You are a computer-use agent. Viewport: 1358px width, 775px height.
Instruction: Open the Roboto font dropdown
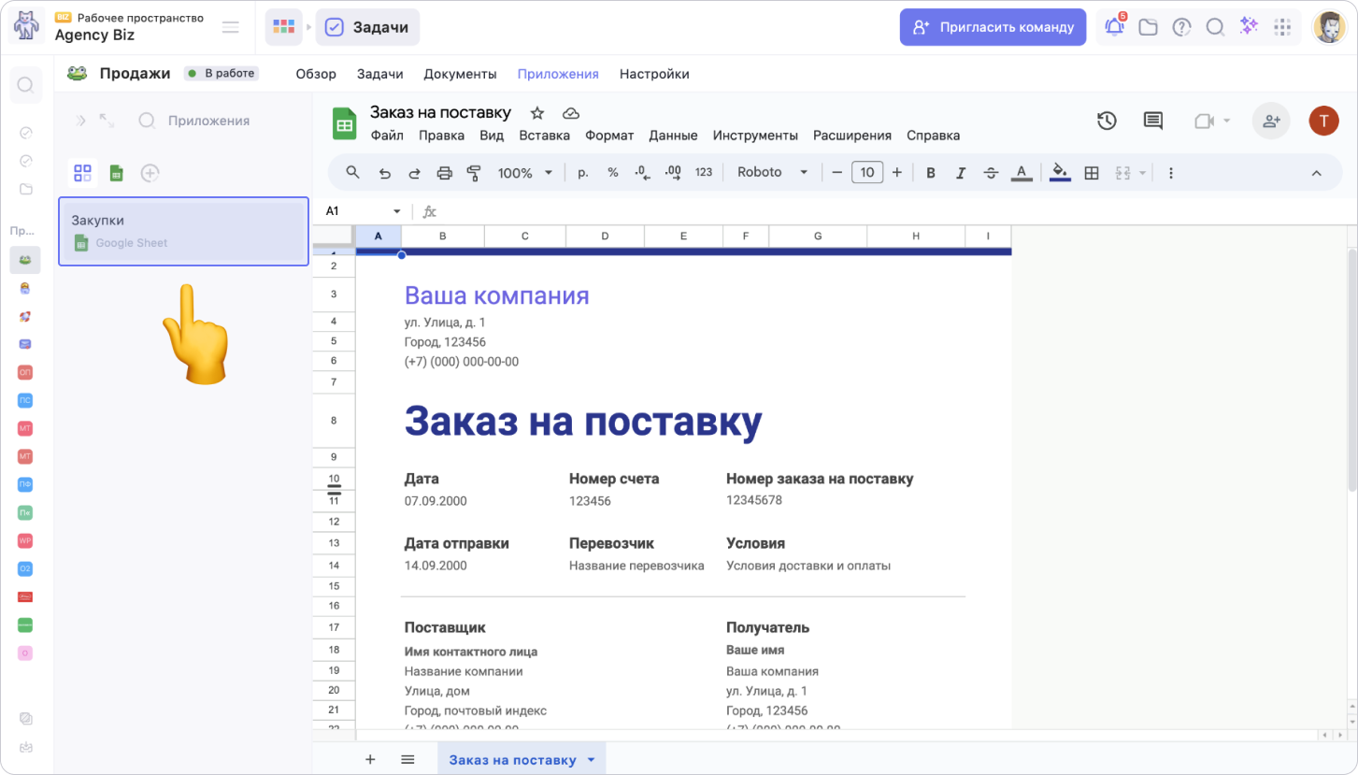pyautogui.click(x=772, y=173)
